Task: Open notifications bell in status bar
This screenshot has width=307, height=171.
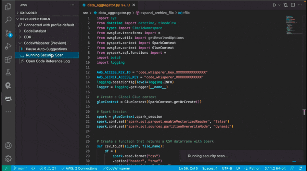Action: click(x=300, y=168)
